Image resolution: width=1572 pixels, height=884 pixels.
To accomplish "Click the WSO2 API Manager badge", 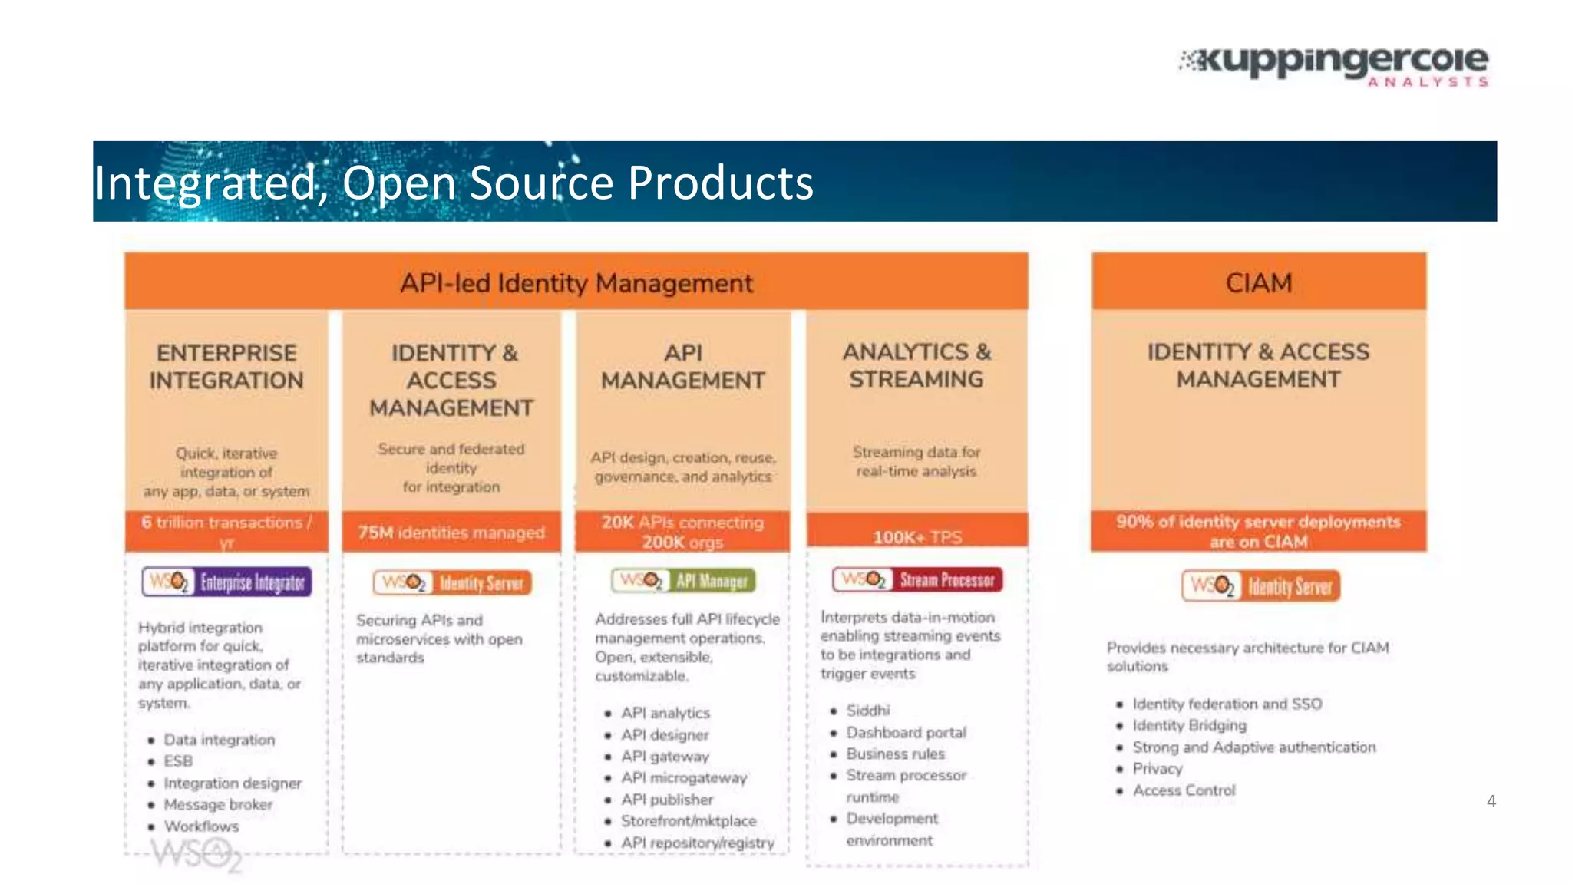I will 683,581.
